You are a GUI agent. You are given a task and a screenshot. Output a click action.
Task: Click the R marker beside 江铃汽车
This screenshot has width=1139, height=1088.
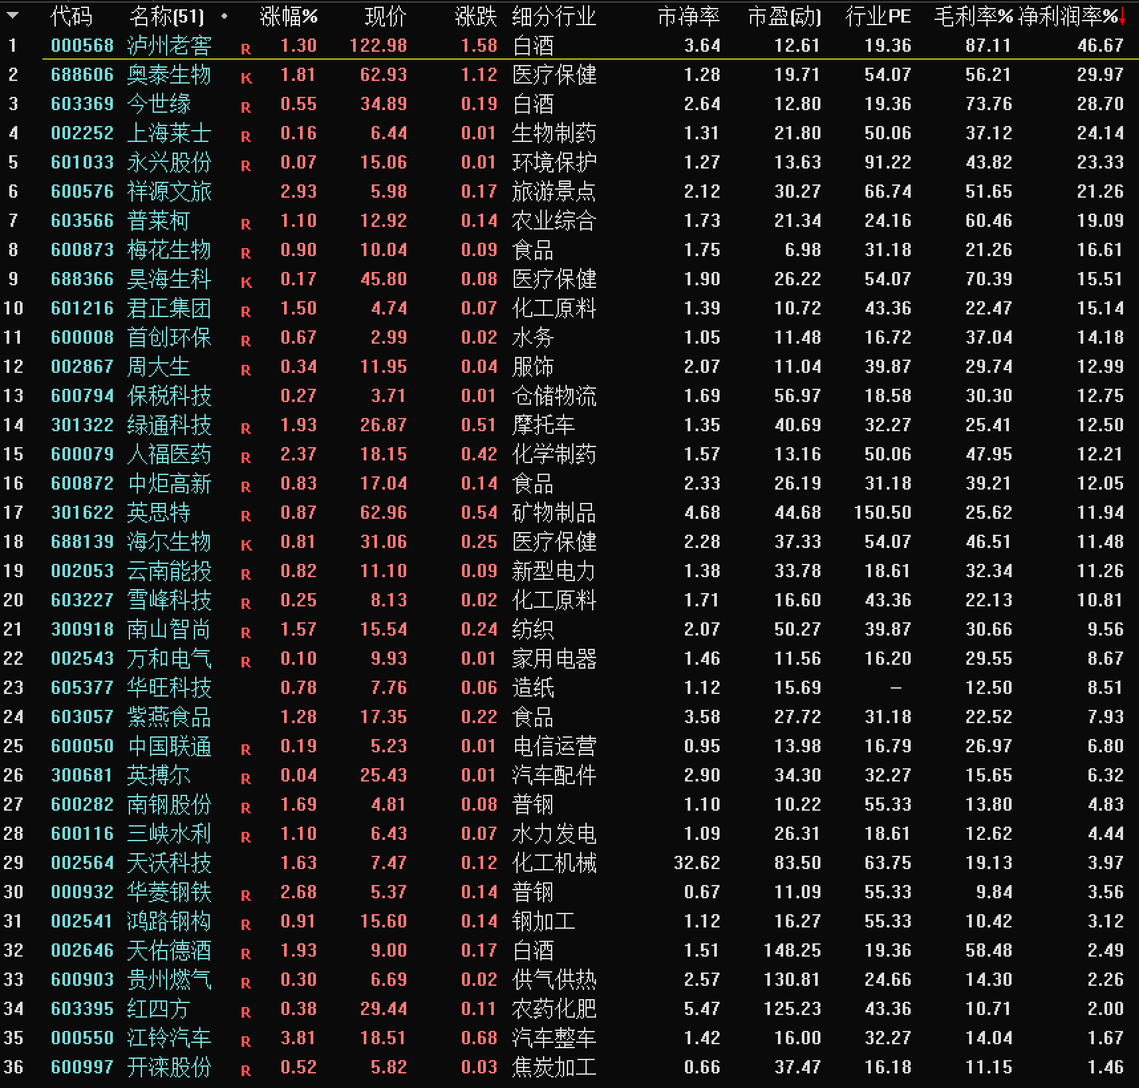(246, 1041)
